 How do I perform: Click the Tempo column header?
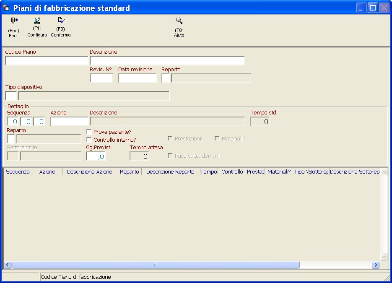209,172
